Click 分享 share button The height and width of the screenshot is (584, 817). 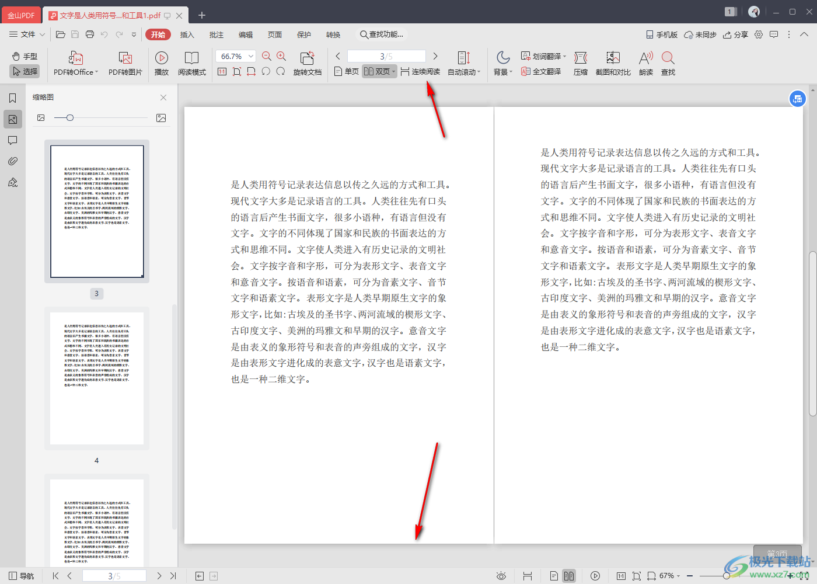pos(735,34)
